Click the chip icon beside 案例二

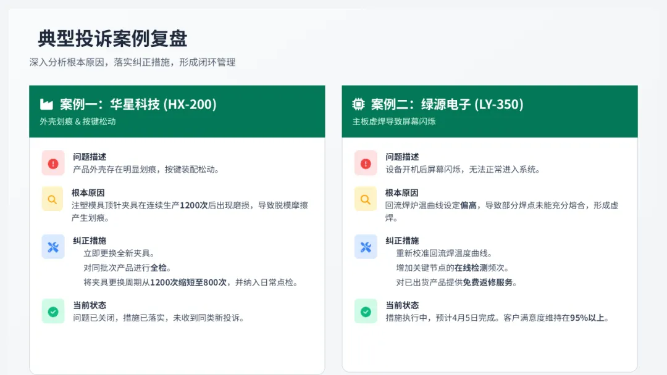click(x=358, y=104)
